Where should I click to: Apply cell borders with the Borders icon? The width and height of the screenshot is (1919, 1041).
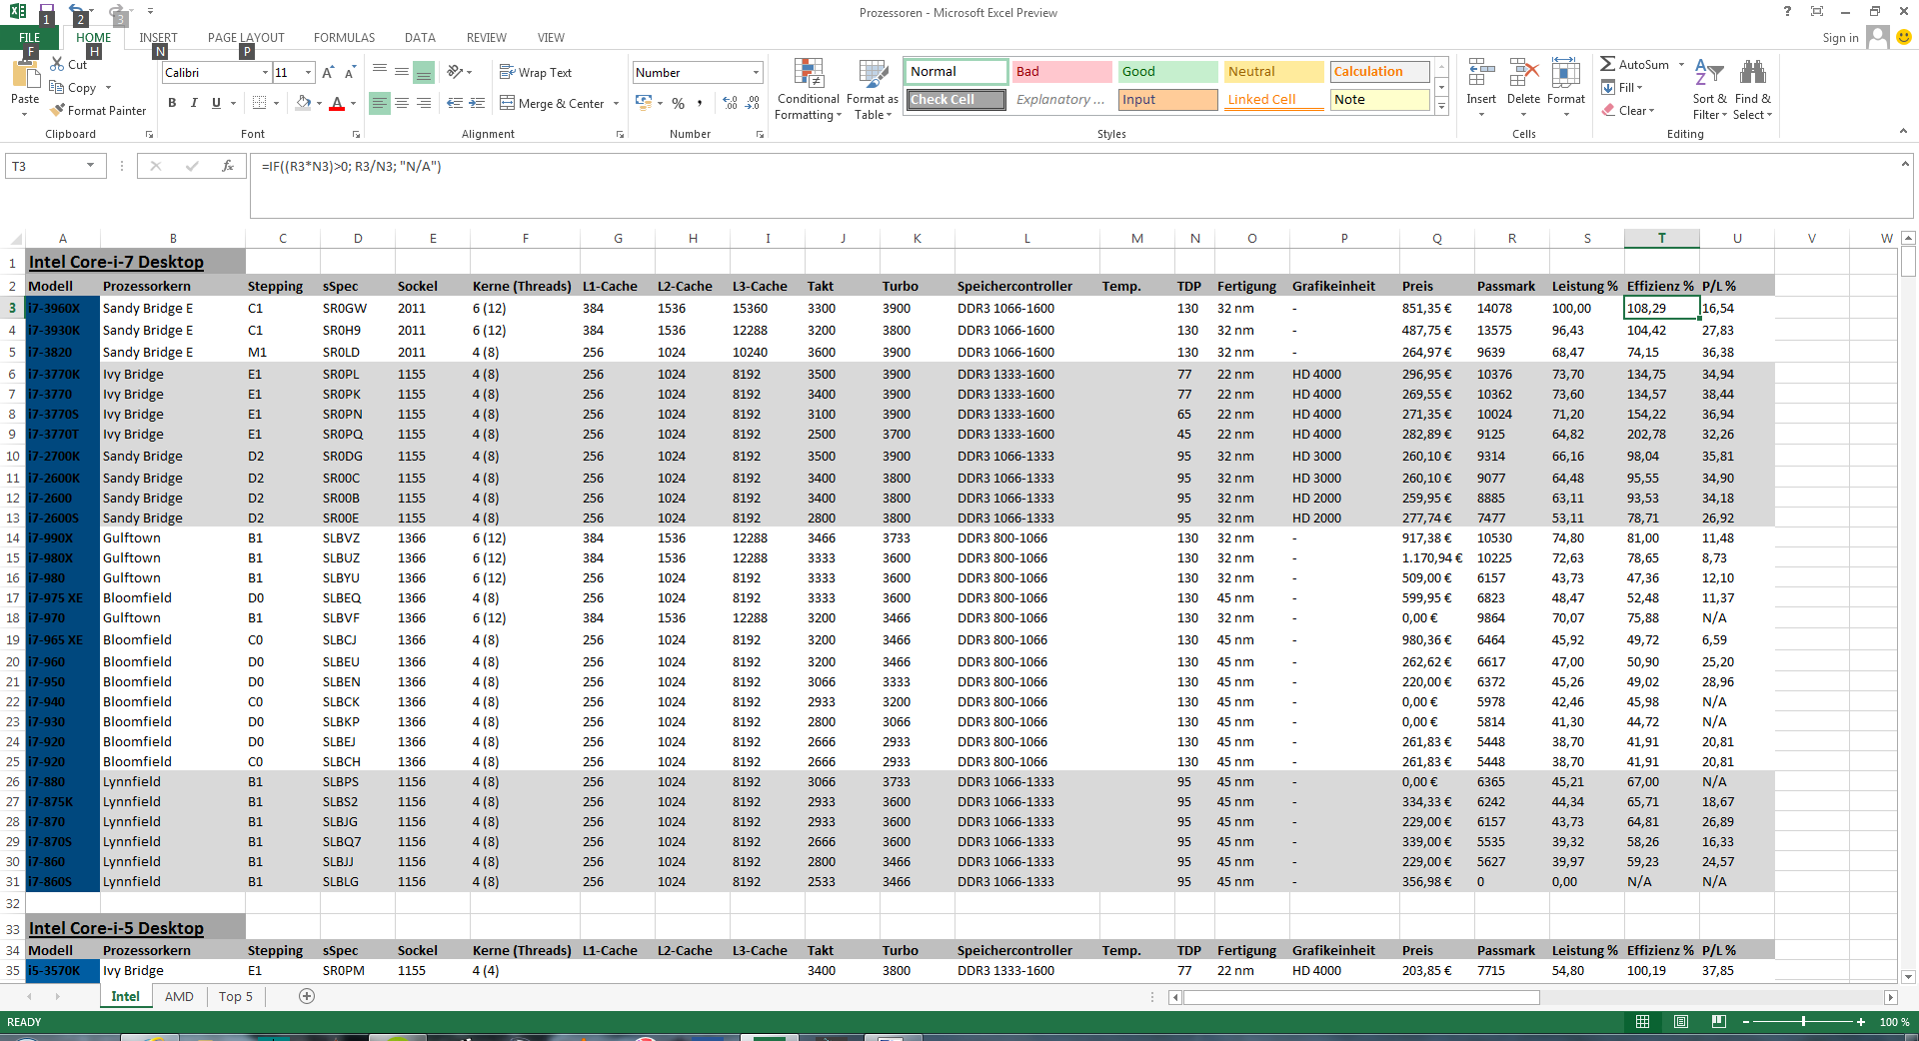260,103
